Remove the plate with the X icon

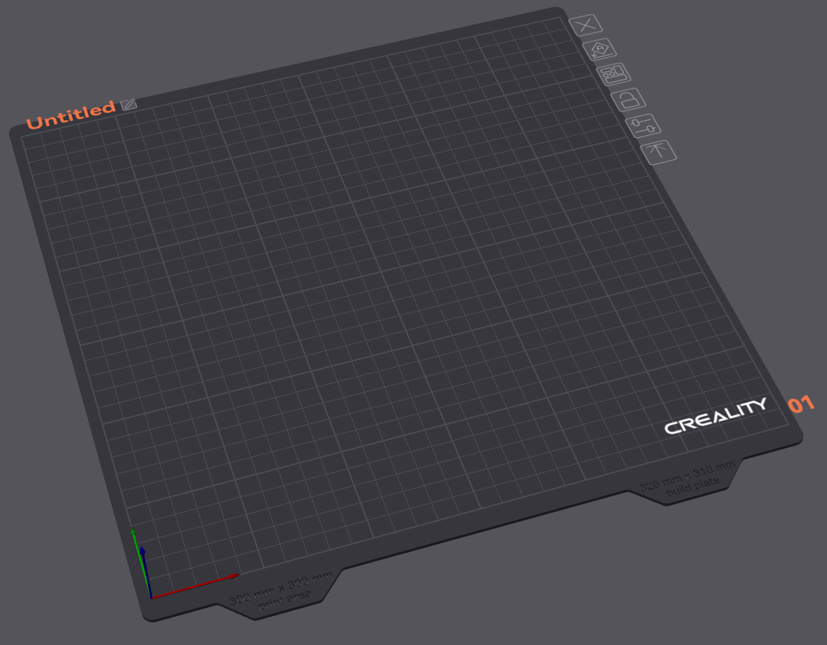point(586,25)
